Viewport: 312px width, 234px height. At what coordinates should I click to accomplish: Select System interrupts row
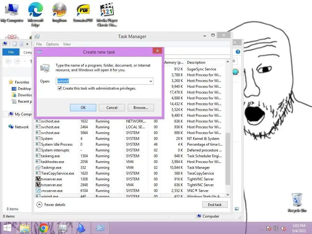coord(130,150)
